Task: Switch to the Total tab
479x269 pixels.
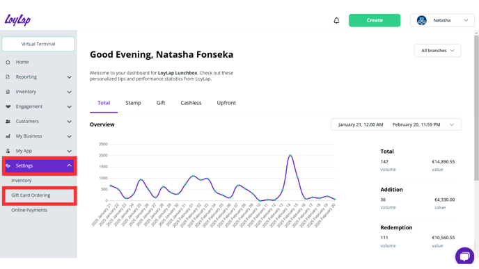Action: click(x=104, y=103)
